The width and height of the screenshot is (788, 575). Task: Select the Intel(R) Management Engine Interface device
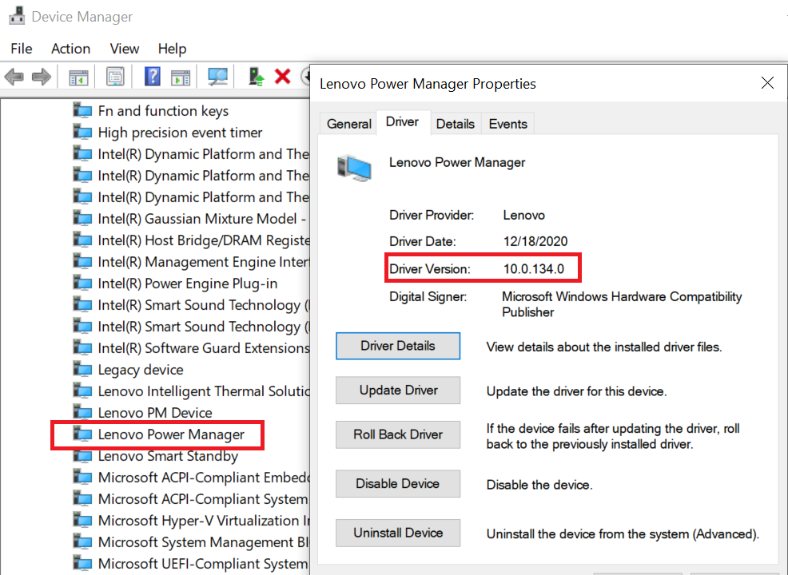pyautogui.click(x=204, y=262)
